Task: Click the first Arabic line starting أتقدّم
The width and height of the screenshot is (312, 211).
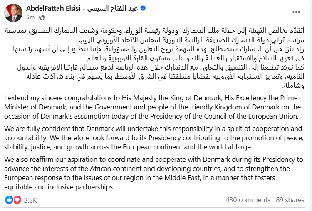Action: pyautogui.click(x=155, y=31)
